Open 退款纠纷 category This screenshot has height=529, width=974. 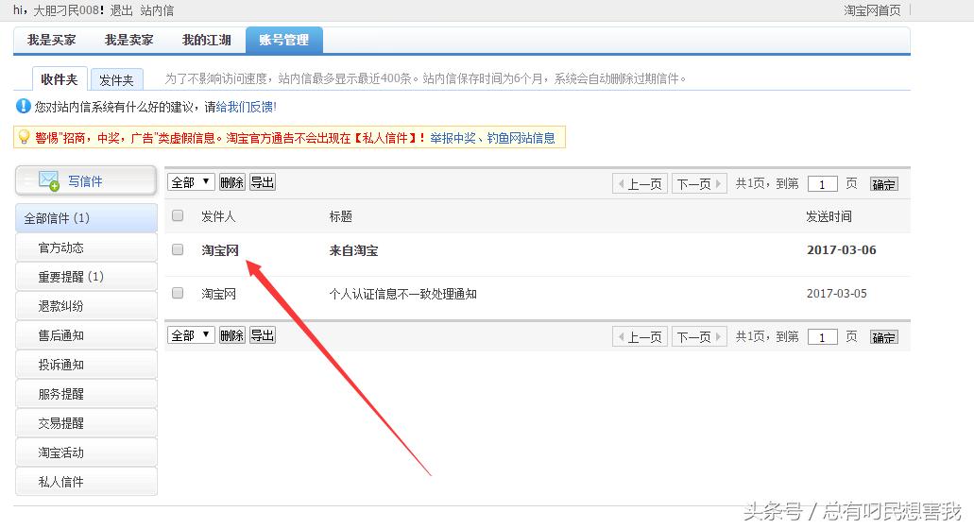(86, 306)
